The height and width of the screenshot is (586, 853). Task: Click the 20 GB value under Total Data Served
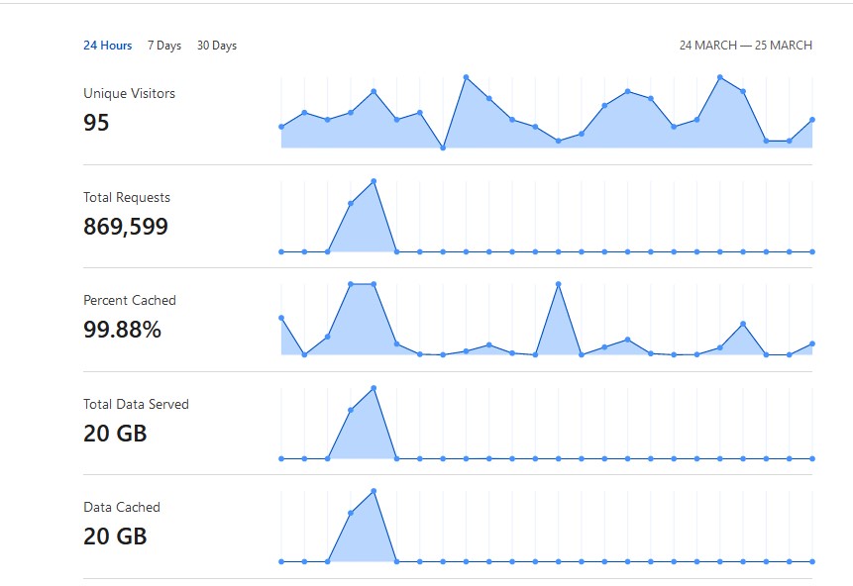tap(115, 433)
